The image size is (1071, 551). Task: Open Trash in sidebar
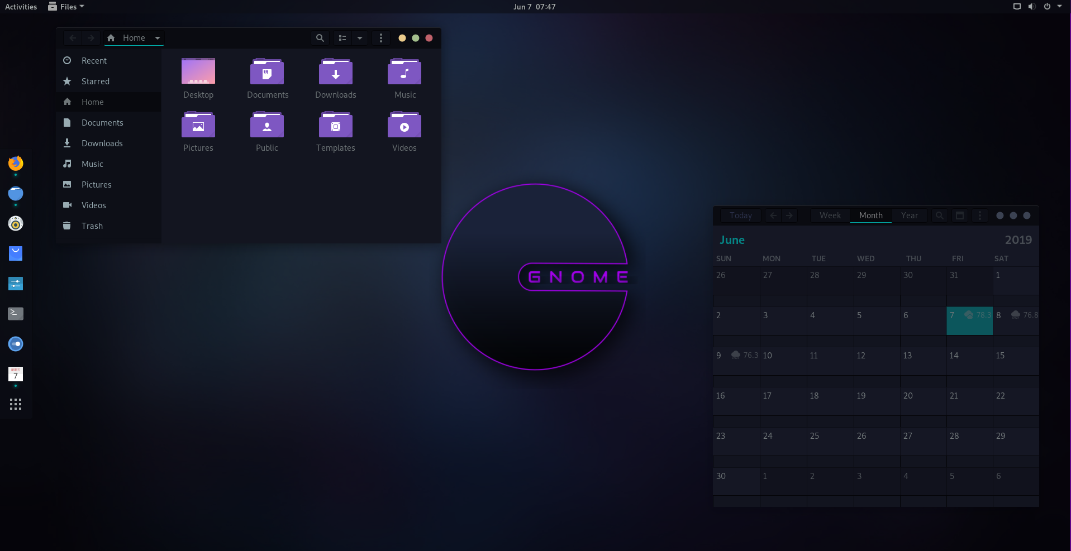click(x=108, y=226)
